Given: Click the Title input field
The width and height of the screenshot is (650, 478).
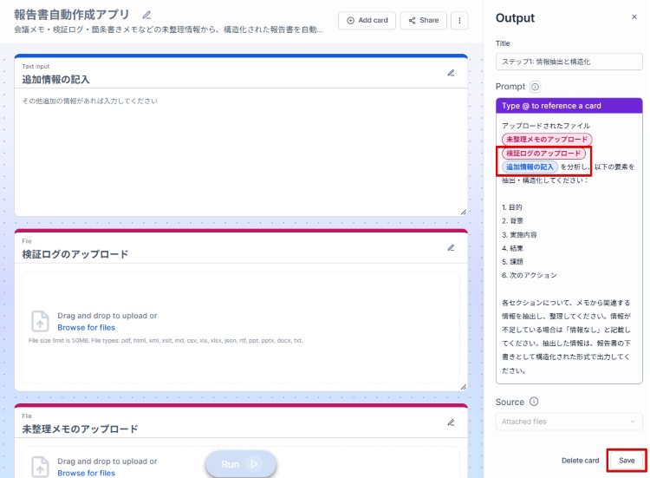Looking at the screenshot, I should pos(569,62).
